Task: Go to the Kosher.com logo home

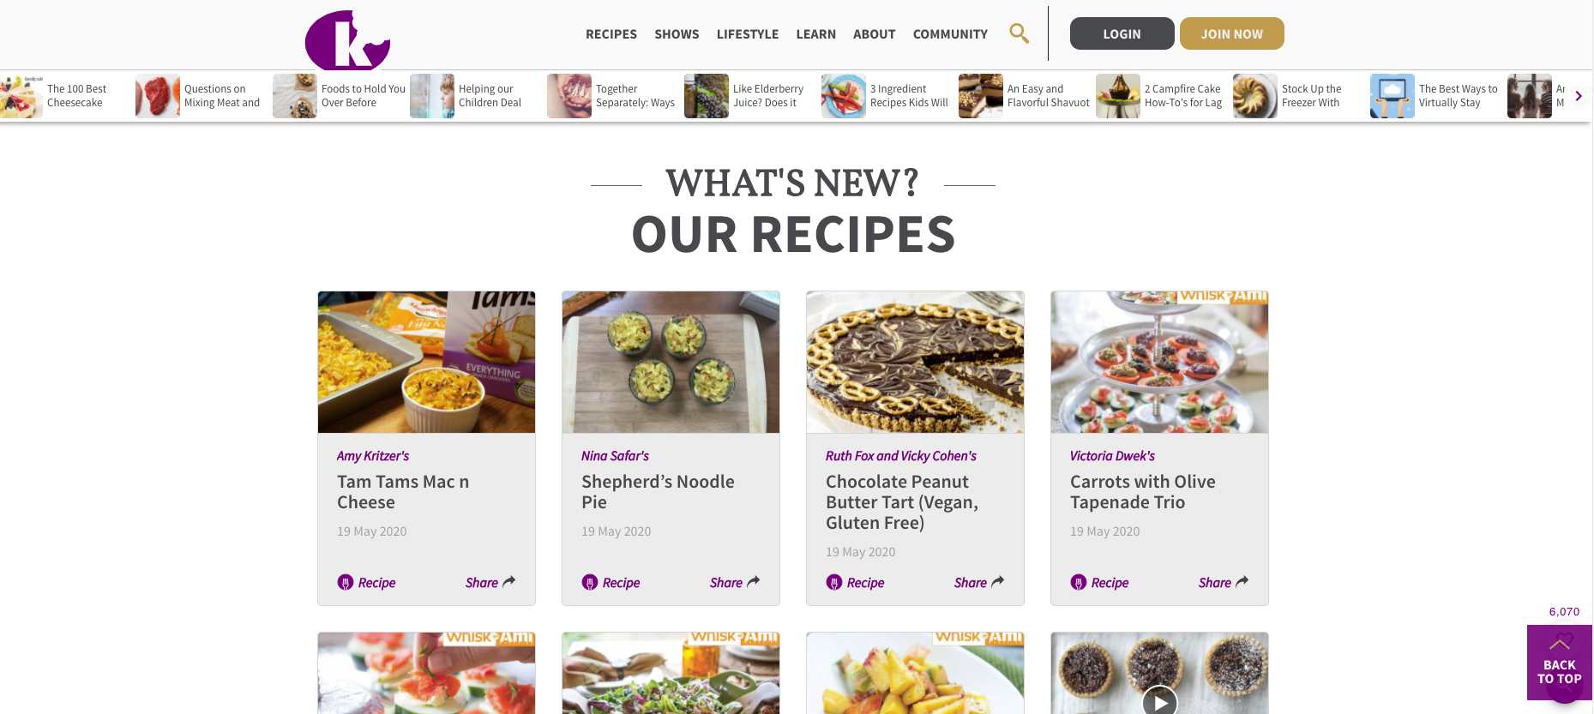Action: point(347,40)
